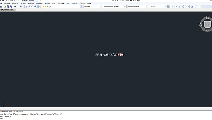This screenshot has width=212, height=120.
Task: Click the command line input prompt
Action: click(106, 119)
